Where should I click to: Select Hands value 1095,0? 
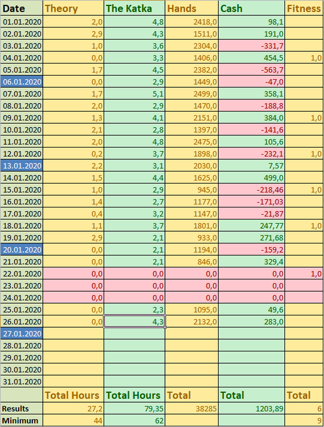click(192, 309)
